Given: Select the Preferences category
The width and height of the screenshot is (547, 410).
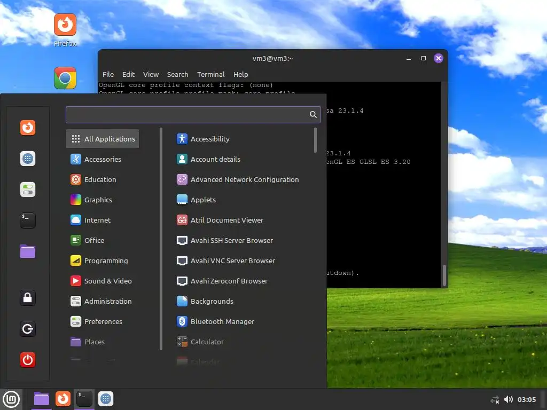Looking at the screenshot, I should point(103,321).
